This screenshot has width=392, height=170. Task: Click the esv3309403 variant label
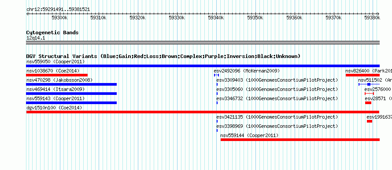277,80
